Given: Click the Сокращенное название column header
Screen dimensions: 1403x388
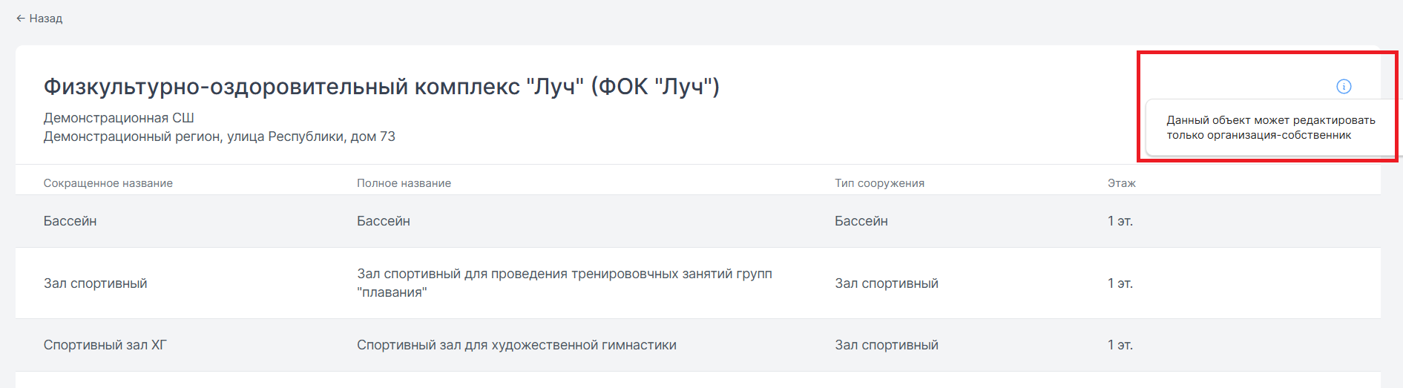Looking at the screenshot, I should pos(108,183).
